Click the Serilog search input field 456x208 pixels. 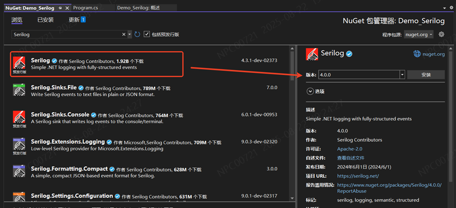(66, 34)
